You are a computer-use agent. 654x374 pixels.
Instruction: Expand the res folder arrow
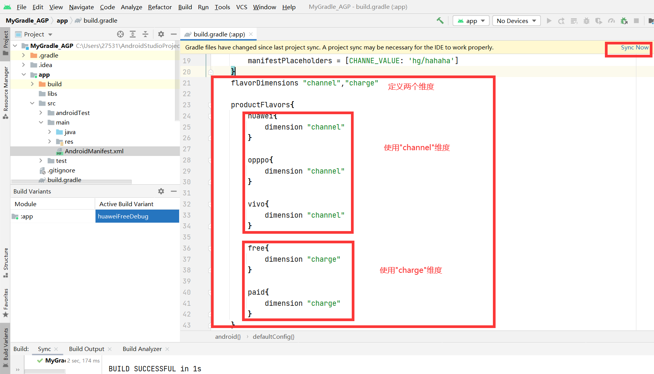click(x=49, y=141)
